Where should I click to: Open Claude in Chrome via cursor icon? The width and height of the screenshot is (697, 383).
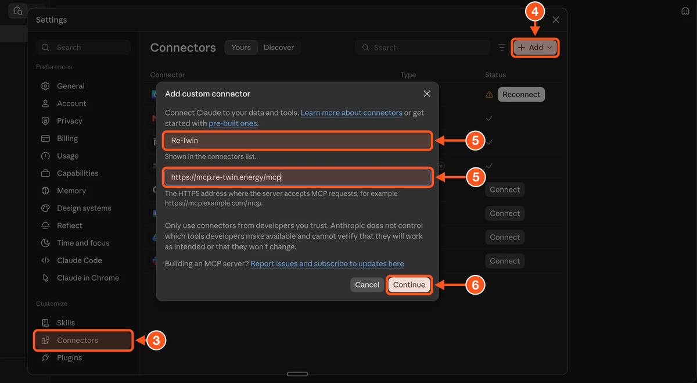point(45,278)
